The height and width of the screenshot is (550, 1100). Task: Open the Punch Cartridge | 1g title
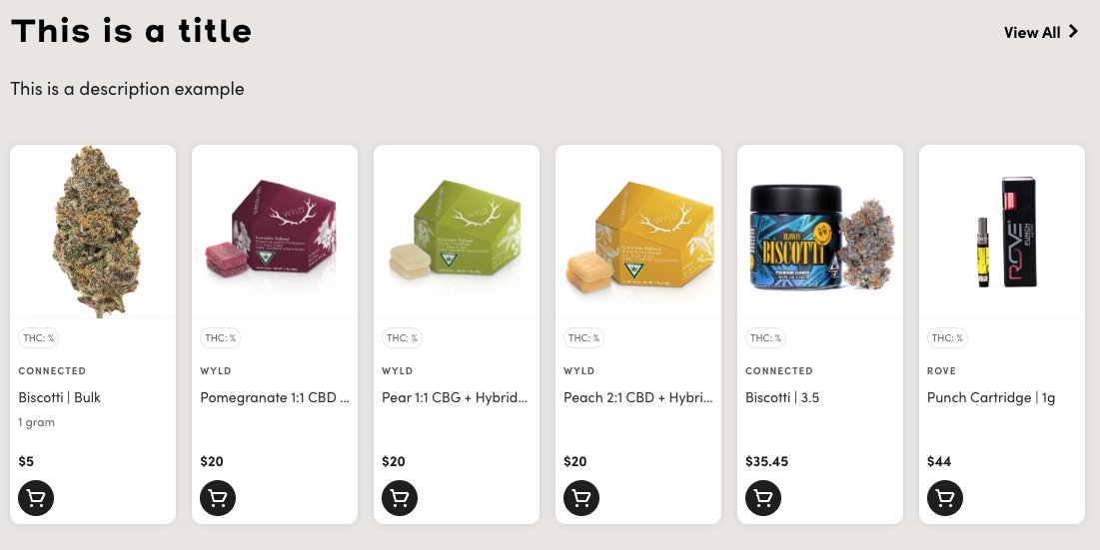[x=990, y=398]
